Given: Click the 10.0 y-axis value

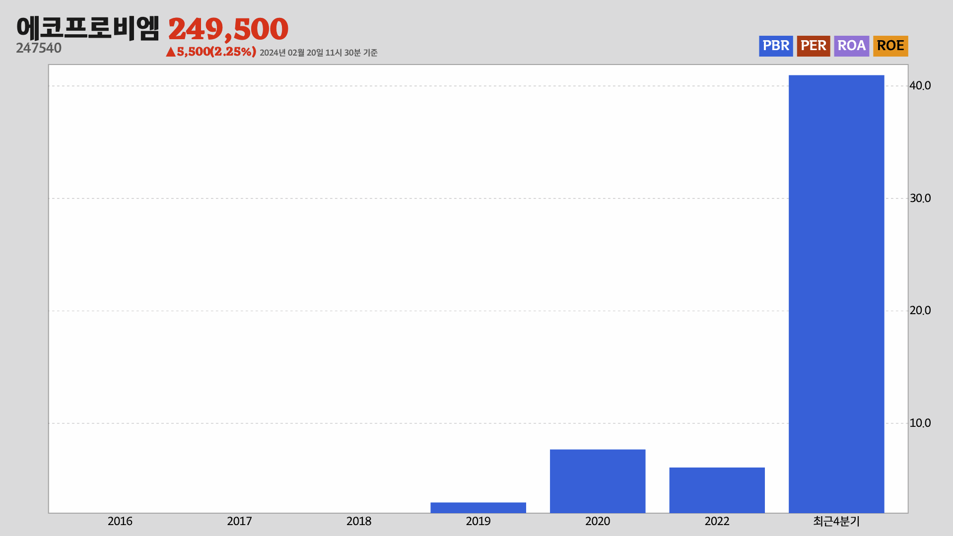Looking at the screenshot, I should coord(920,423).
